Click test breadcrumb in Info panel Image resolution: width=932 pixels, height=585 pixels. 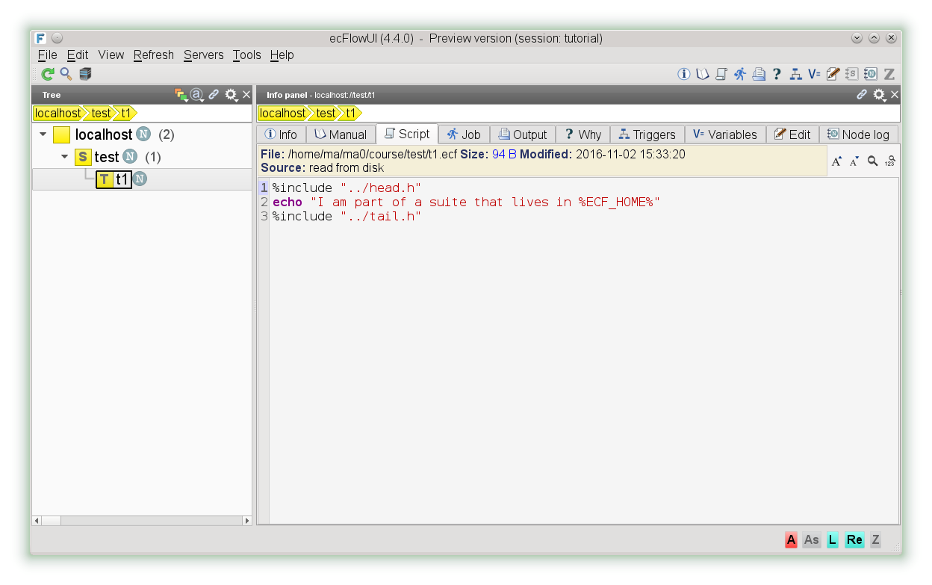[x=326, y=114]
